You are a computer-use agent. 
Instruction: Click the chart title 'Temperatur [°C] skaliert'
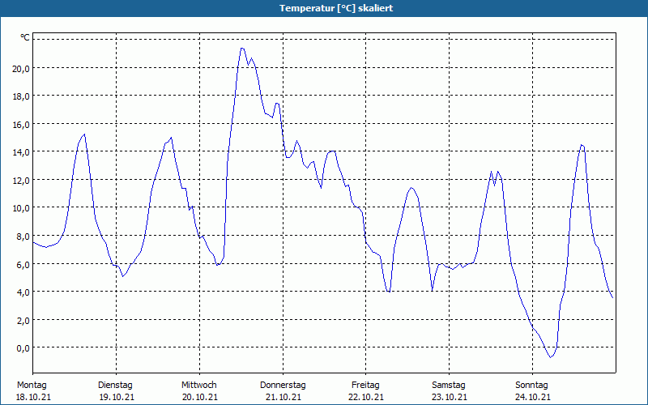(x=336, y=8)
